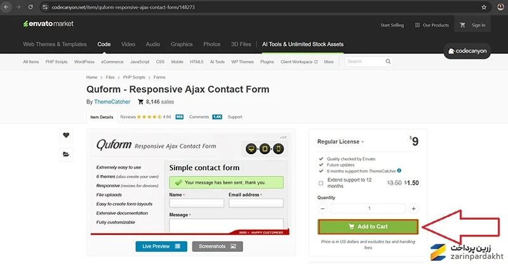Click the browser address bar URL
Screen dimensions: 508x264
(x=123, y=7)
